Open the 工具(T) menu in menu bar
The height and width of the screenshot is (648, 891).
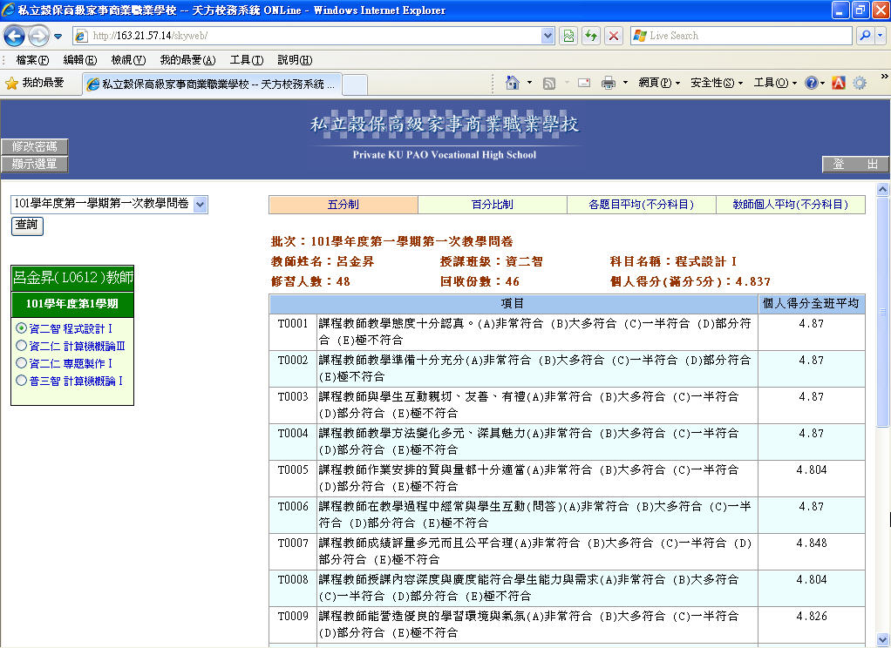[247, 59]
